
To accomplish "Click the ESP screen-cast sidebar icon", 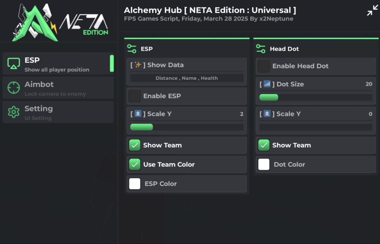I will coord(14,63).
